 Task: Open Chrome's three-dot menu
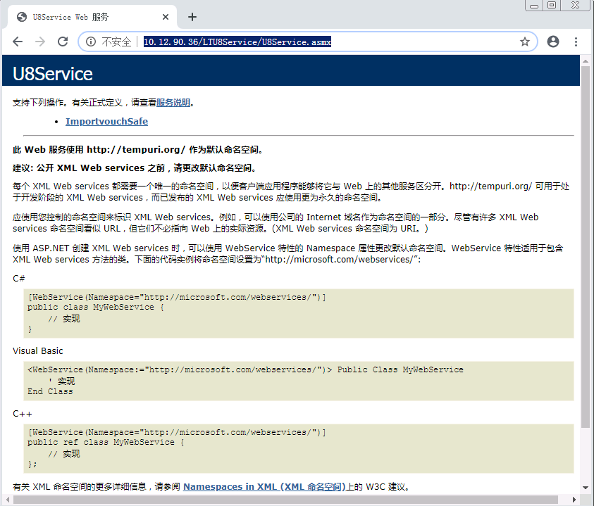click(576, 42)
